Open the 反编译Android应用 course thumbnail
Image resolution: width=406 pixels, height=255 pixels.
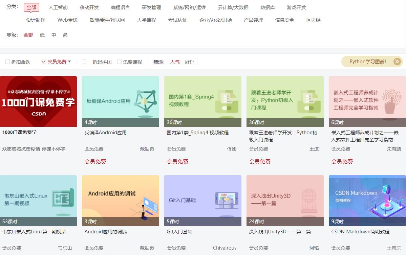(120, 101)
